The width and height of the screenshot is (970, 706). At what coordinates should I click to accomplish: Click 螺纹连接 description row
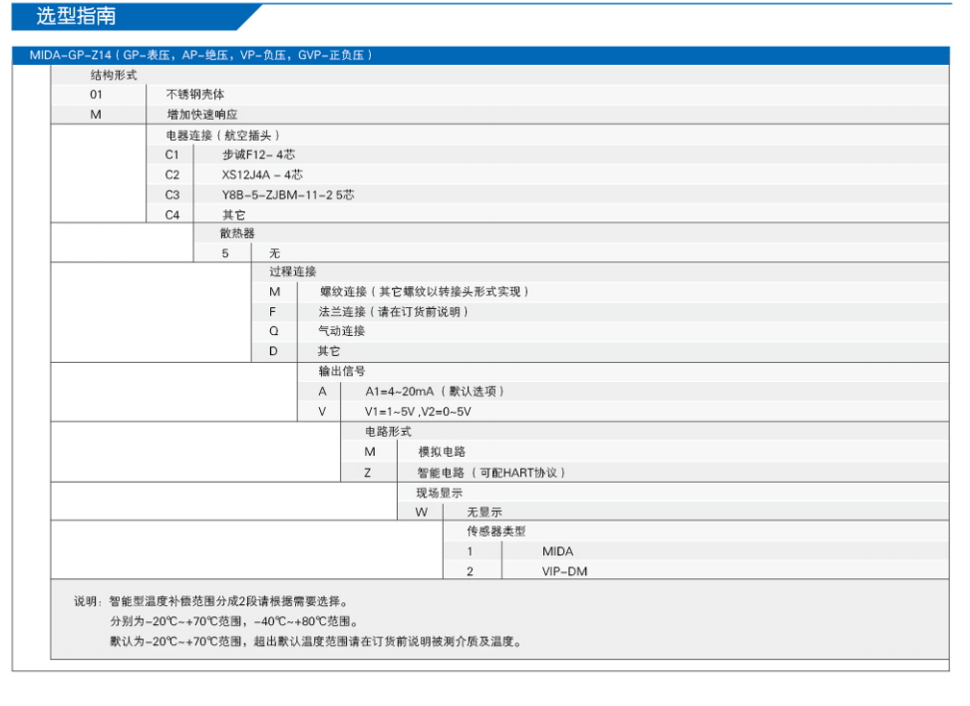pyautogui.click(x=424, y=291)
